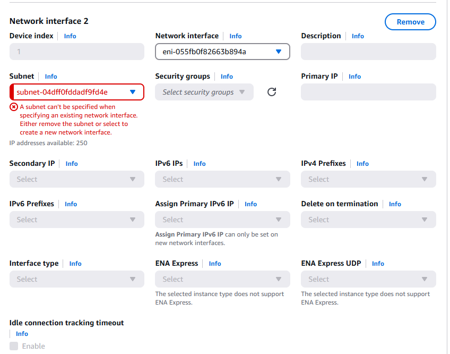Image resolution: width=450 pixels, height=354 pixels.
Task: Click the refresh icon next to Security groups
Action: (271, 91)
